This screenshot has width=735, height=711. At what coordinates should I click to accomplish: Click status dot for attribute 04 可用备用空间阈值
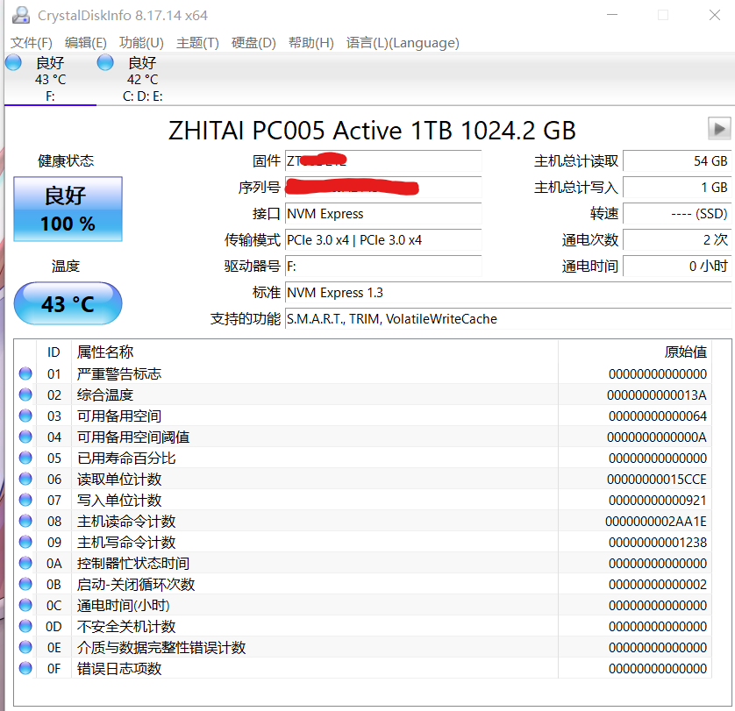[x=25, y=437]
